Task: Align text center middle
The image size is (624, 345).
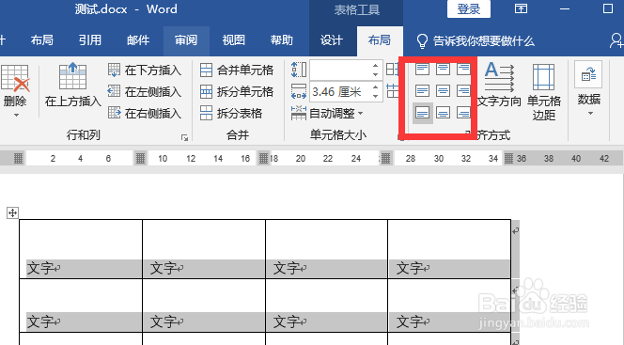Action: pos(443,91)
